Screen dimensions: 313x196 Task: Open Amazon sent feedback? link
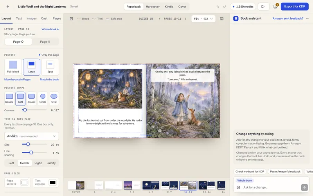coord(288,18)
